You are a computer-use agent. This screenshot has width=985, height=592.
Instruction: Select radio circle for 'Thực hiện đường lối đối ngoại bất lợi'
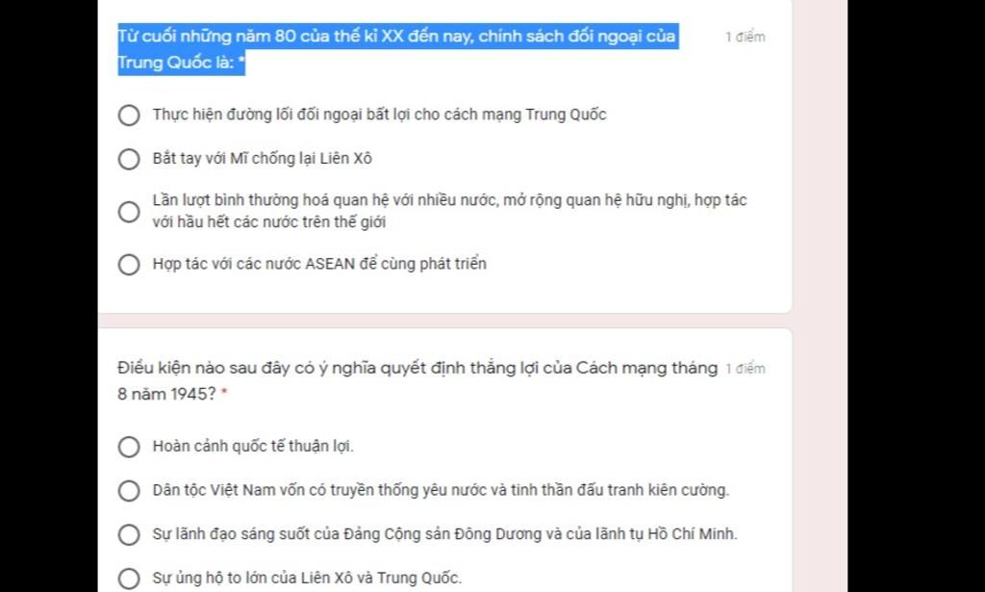coord(129,115)
